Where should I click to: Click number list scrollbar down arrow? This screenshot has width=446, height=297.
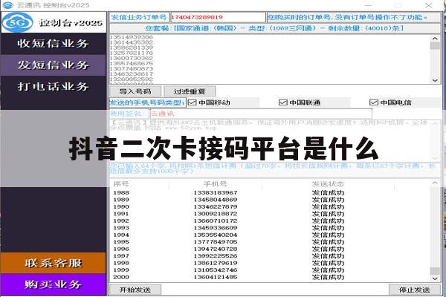(x=435, y=80)
